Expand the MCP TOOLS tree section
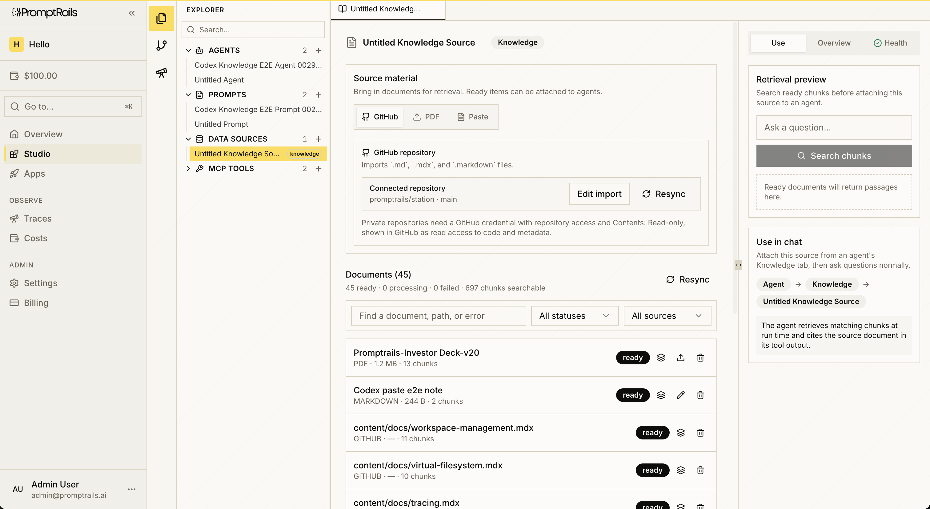 (x=188, y=169)
